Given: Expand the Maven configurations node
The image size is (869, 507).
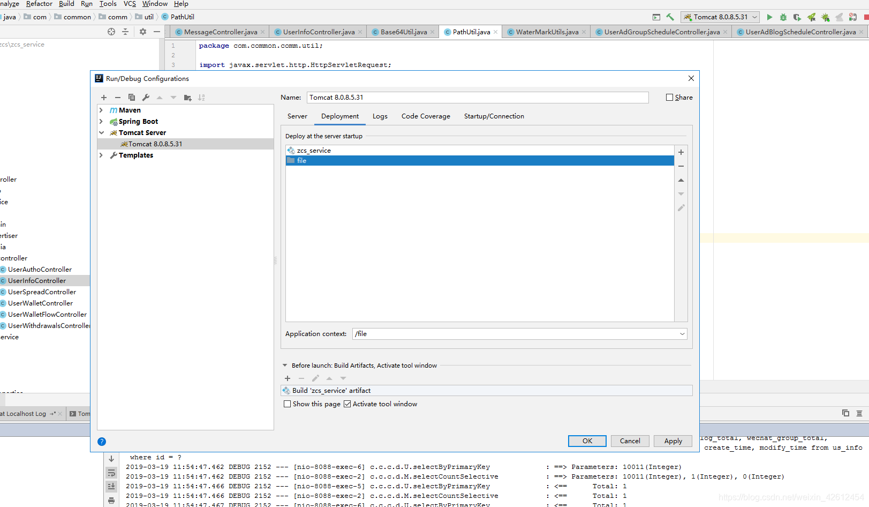Looking at the screenshot, I should (x=101, y=110).
